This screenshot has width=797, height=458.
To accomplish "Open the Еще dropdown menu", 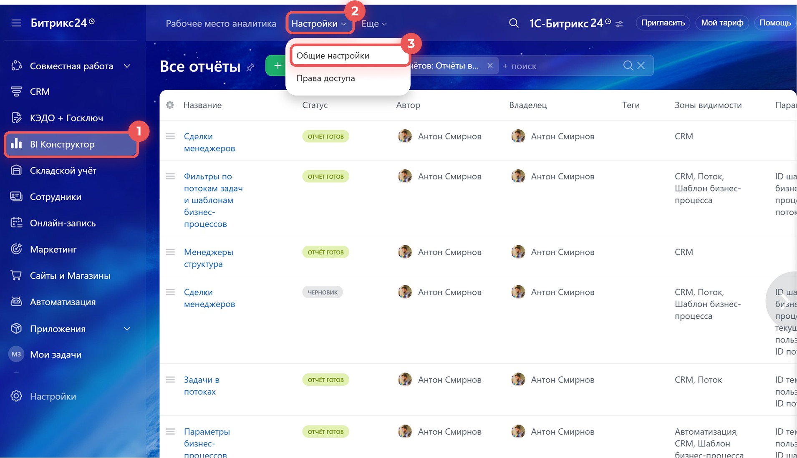I will 374,24.
